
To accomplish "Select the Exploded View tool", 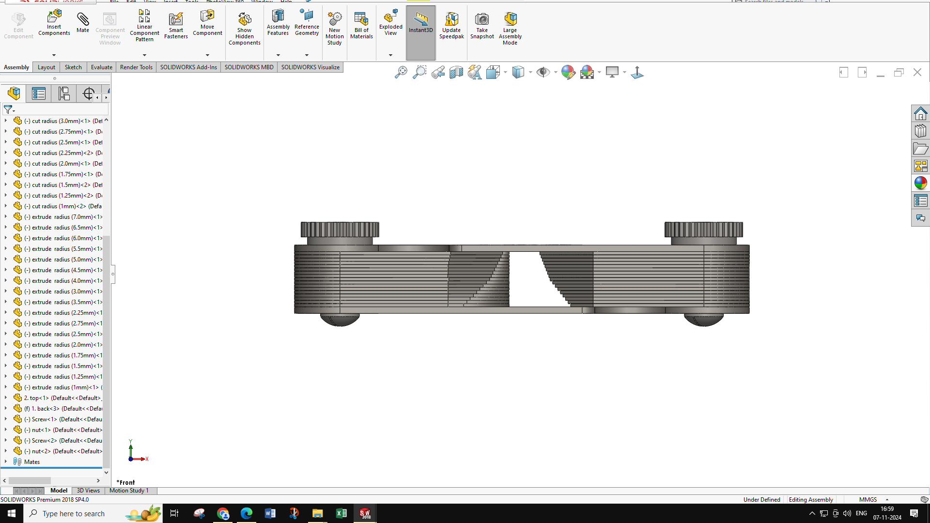I will [390, 23].
